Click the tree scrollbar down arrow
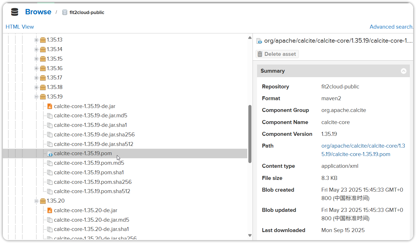416x243 pixels. (x=250, y=235)
